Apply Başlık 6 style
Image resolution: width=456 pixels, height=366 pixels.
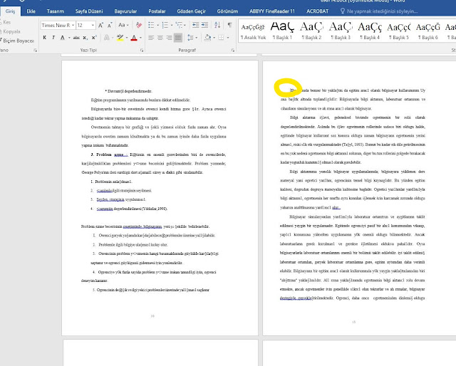427,31
